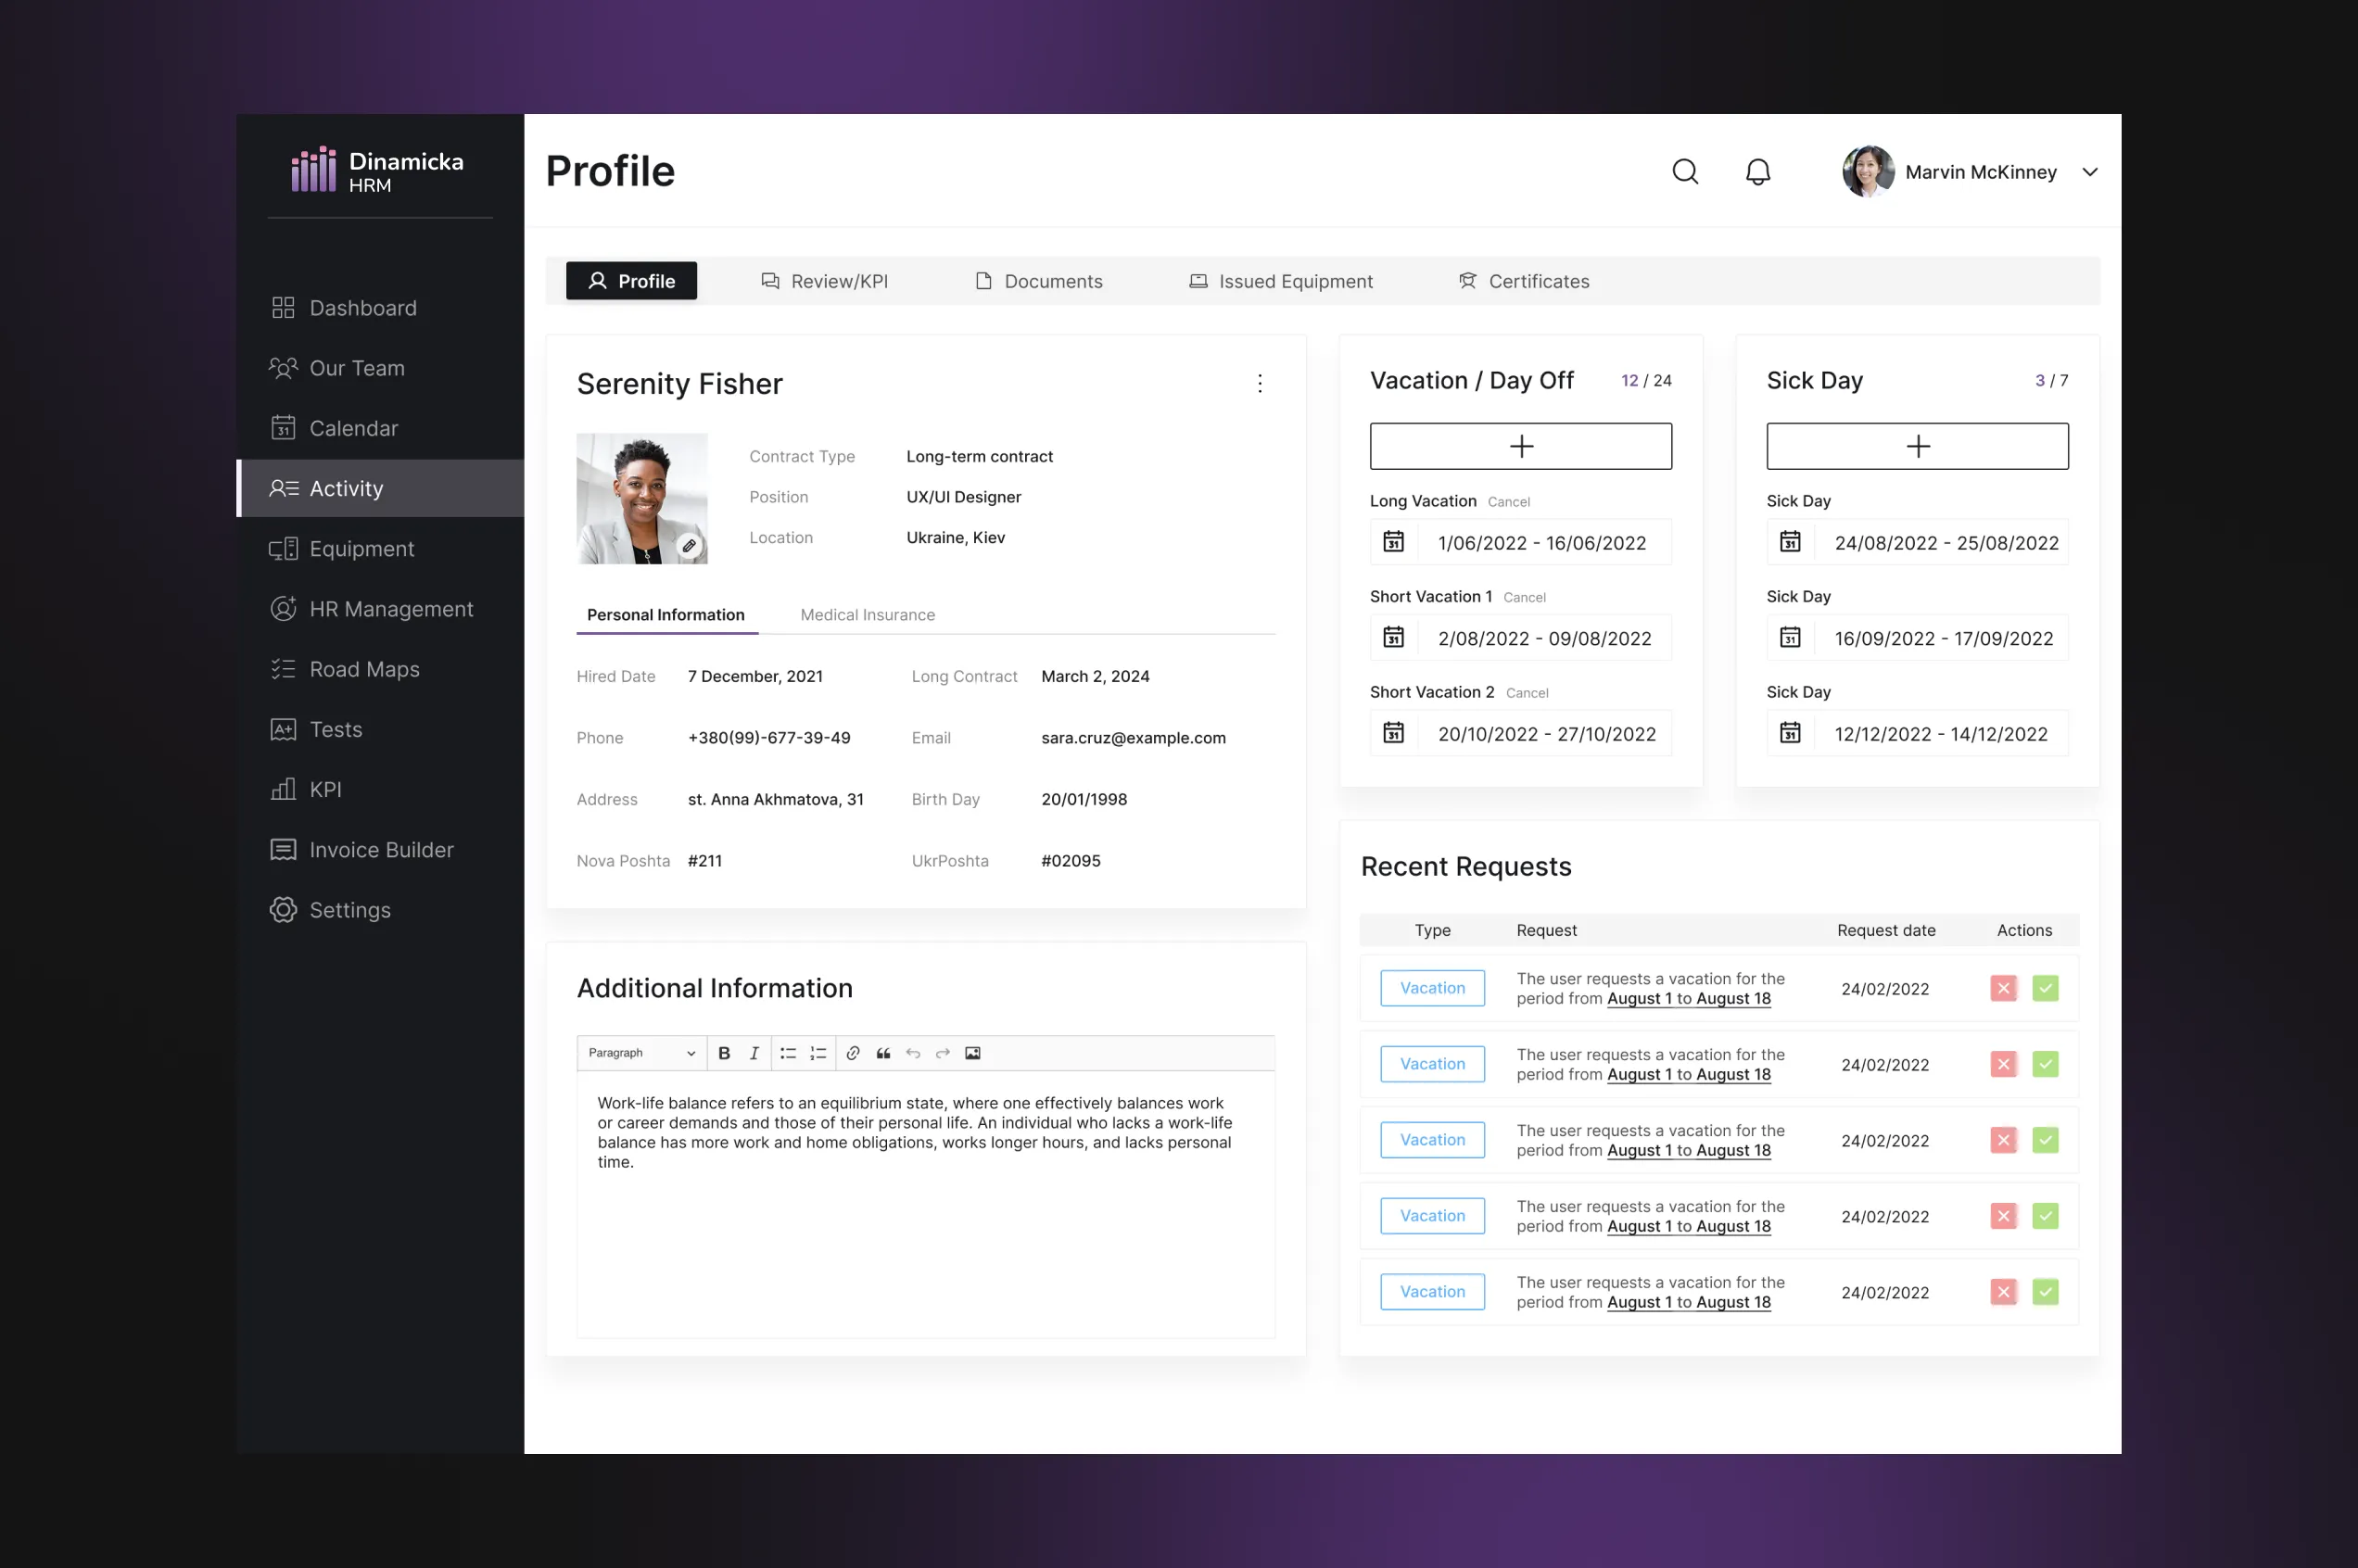Switch to the Medical Insurance tab
The width and height of the screenshot is (2358, 1568).
[867, 615]
